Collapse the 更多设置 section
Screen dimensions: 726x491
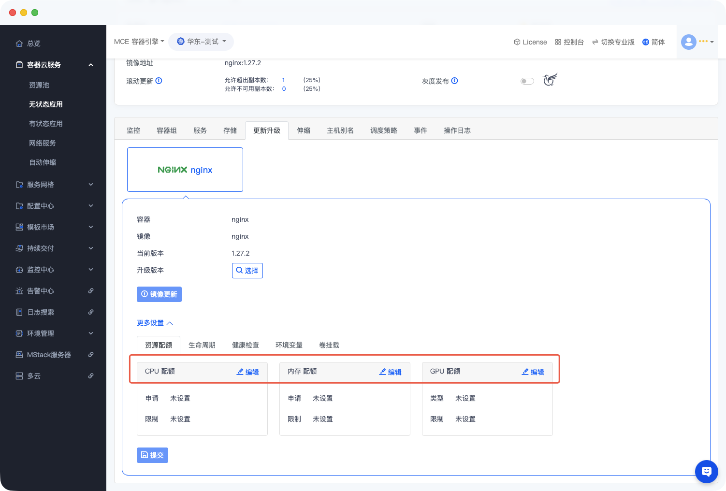pyautogui.click(x=155, y=323)
